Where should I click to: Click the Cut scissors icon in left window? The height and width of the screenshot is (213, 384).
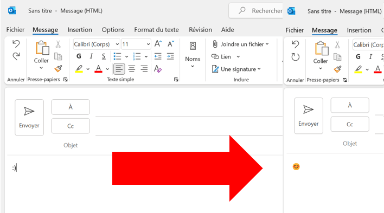[x=58, y=44]
